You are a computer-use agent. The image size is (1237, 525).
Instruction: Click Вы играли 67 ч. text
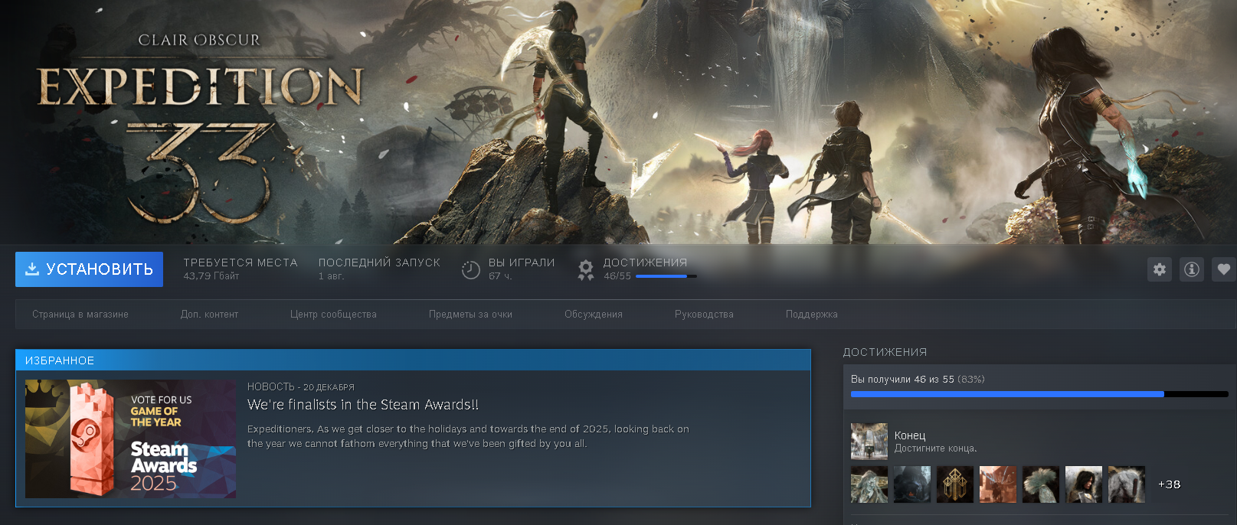[522, 269]
